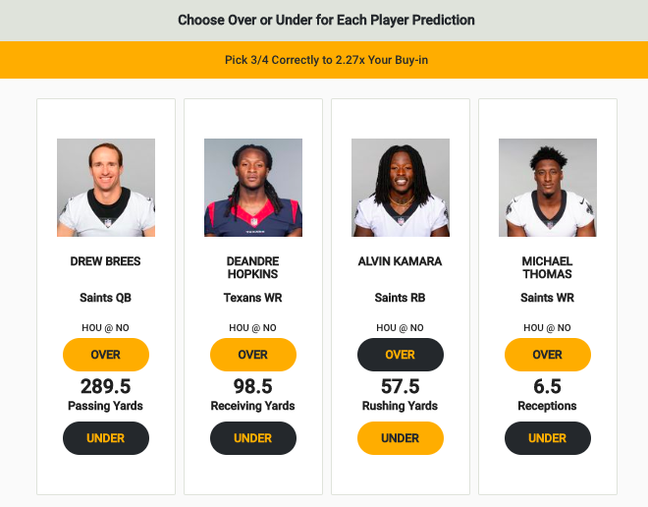Click the ALVIN KAMARA name label
Viewport: 648px width, 507px height.
400,261
